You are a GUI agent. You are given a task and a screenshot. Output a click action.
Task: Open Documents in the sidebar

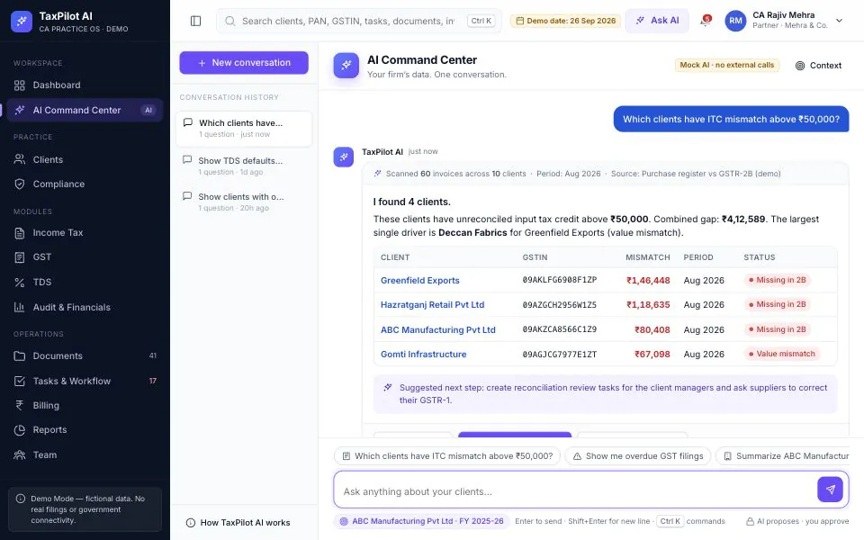[x=85, y=356]
